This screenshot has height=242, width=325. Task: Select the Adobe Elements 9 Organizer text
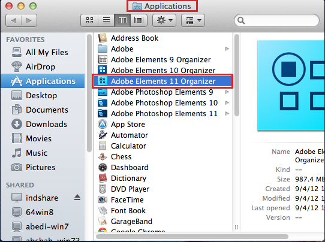(161, 60)
